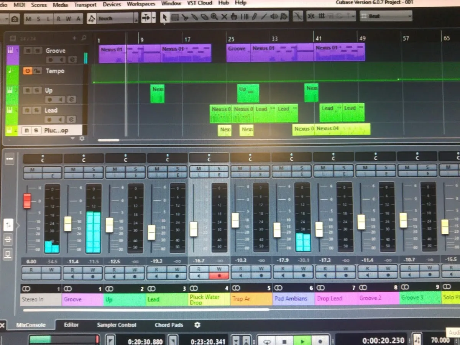This screenshot has height=345, width=460.
Task: Open the track list search magnifier
Action: point(84,38)
